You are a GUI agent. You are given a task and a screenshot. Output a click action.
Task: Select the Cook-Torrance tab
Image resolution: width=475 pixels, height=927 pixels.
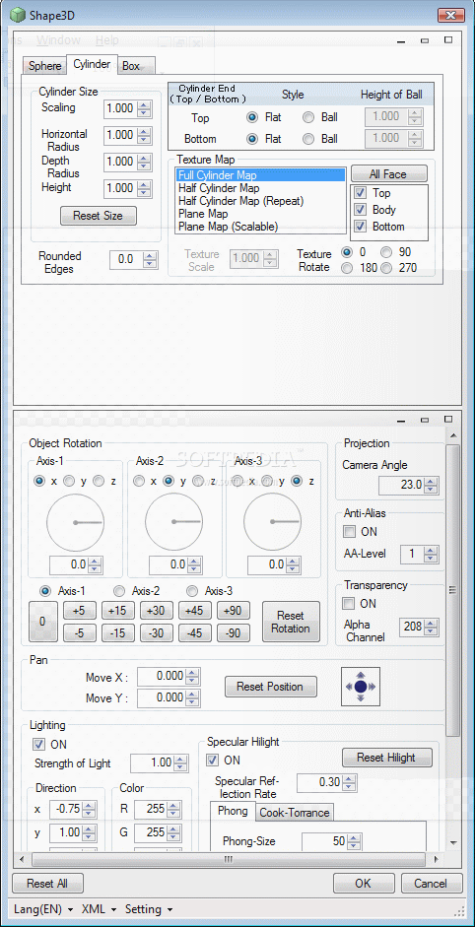pos(295,813)
